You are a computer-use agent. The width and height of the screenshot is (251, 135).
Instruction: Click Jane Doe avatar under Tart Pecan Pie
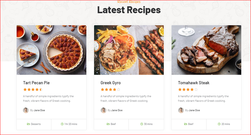26,110
